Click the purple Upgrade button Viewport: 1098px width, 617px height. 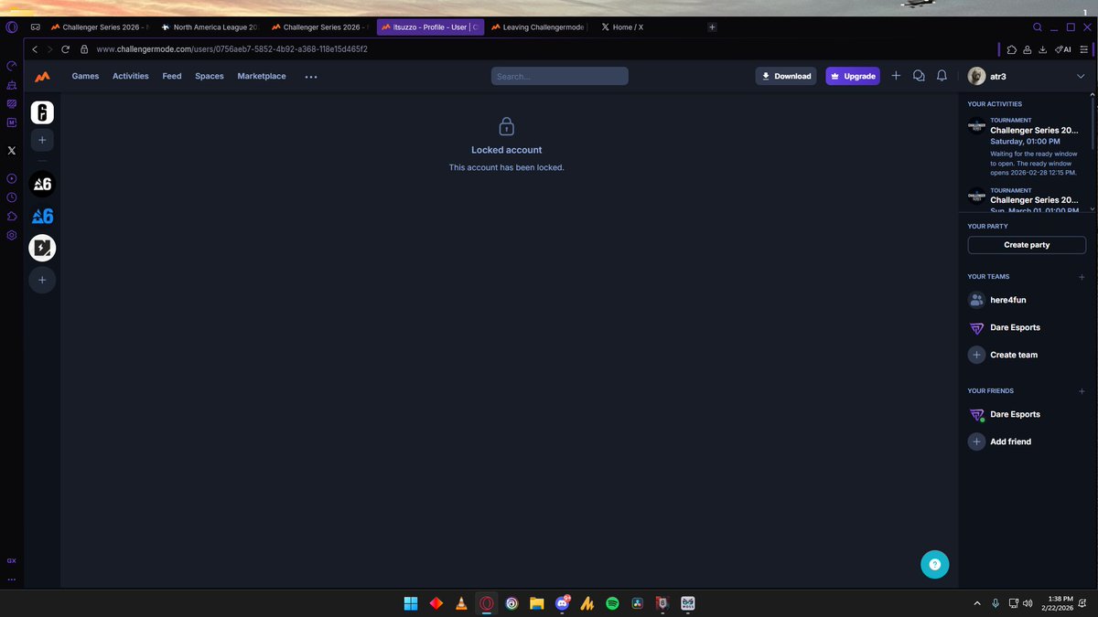[853, 76]
